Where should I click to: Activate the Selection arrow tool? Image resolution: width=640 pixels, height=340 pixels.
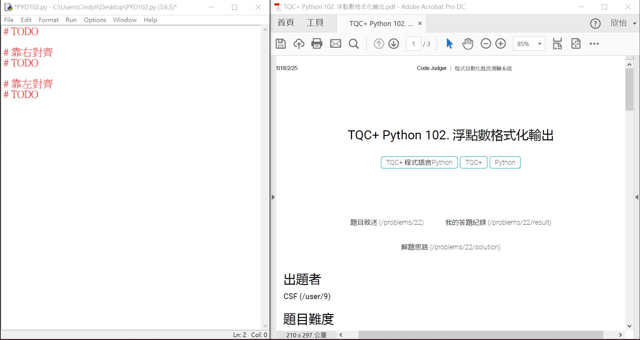click(449, 44)
